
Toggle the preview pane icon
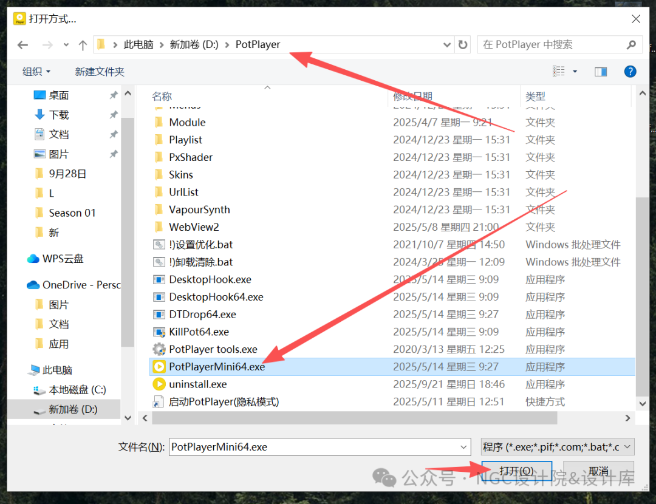(x=601, y=72)
